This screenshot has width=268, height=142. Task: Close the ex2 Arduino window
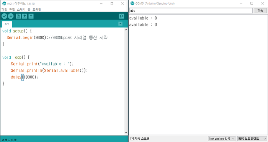(123, 3)
